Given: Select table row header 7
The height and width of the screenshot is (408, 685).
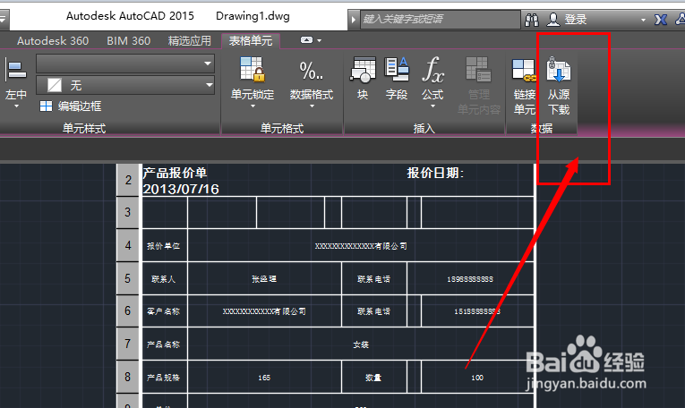Looking at the screenshot, I should point(127,344).
